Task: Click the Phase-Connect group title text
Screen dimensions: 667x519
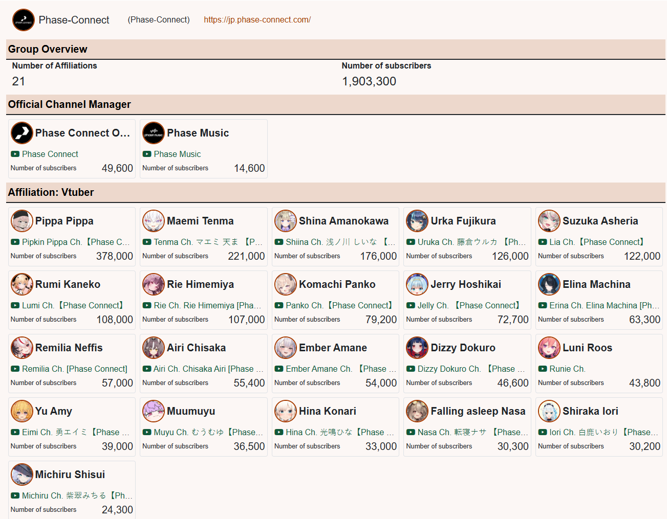Action: [74, 20]
